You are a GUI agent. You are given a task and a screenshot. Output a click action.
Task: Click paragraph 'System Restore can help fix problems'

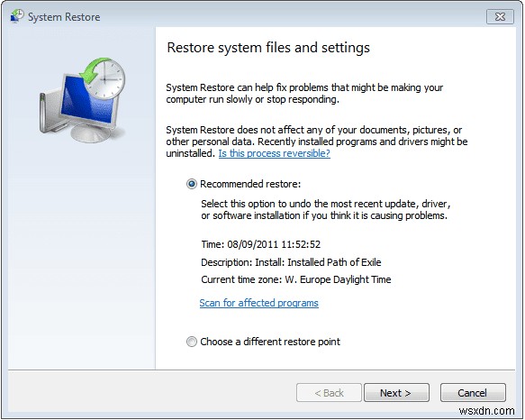pyautogui.click(x=304, y=93)
